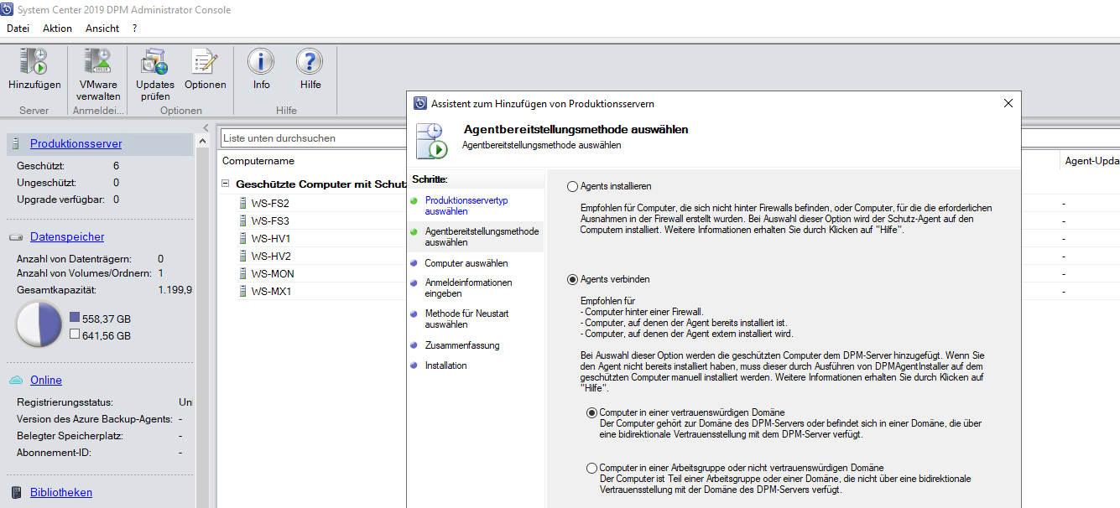Go to step Produktionsservertyp auswählen
The image size is (1120, 508).
point(466,206)
